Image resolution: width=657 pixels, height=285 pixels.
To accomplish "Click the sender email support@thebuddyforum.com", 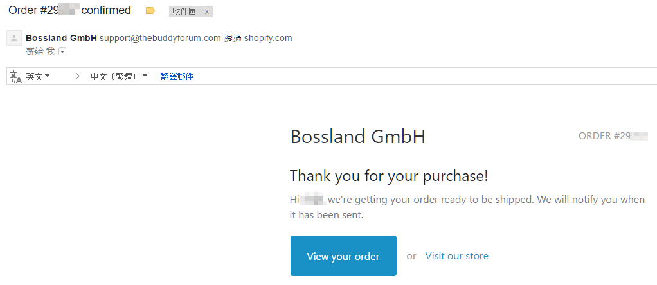I will tap(160, 38).
